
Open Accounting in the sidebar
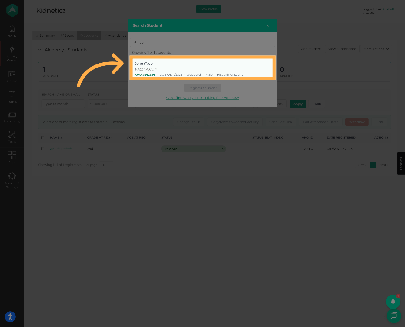pyautogui.click(x=12, y=117)
